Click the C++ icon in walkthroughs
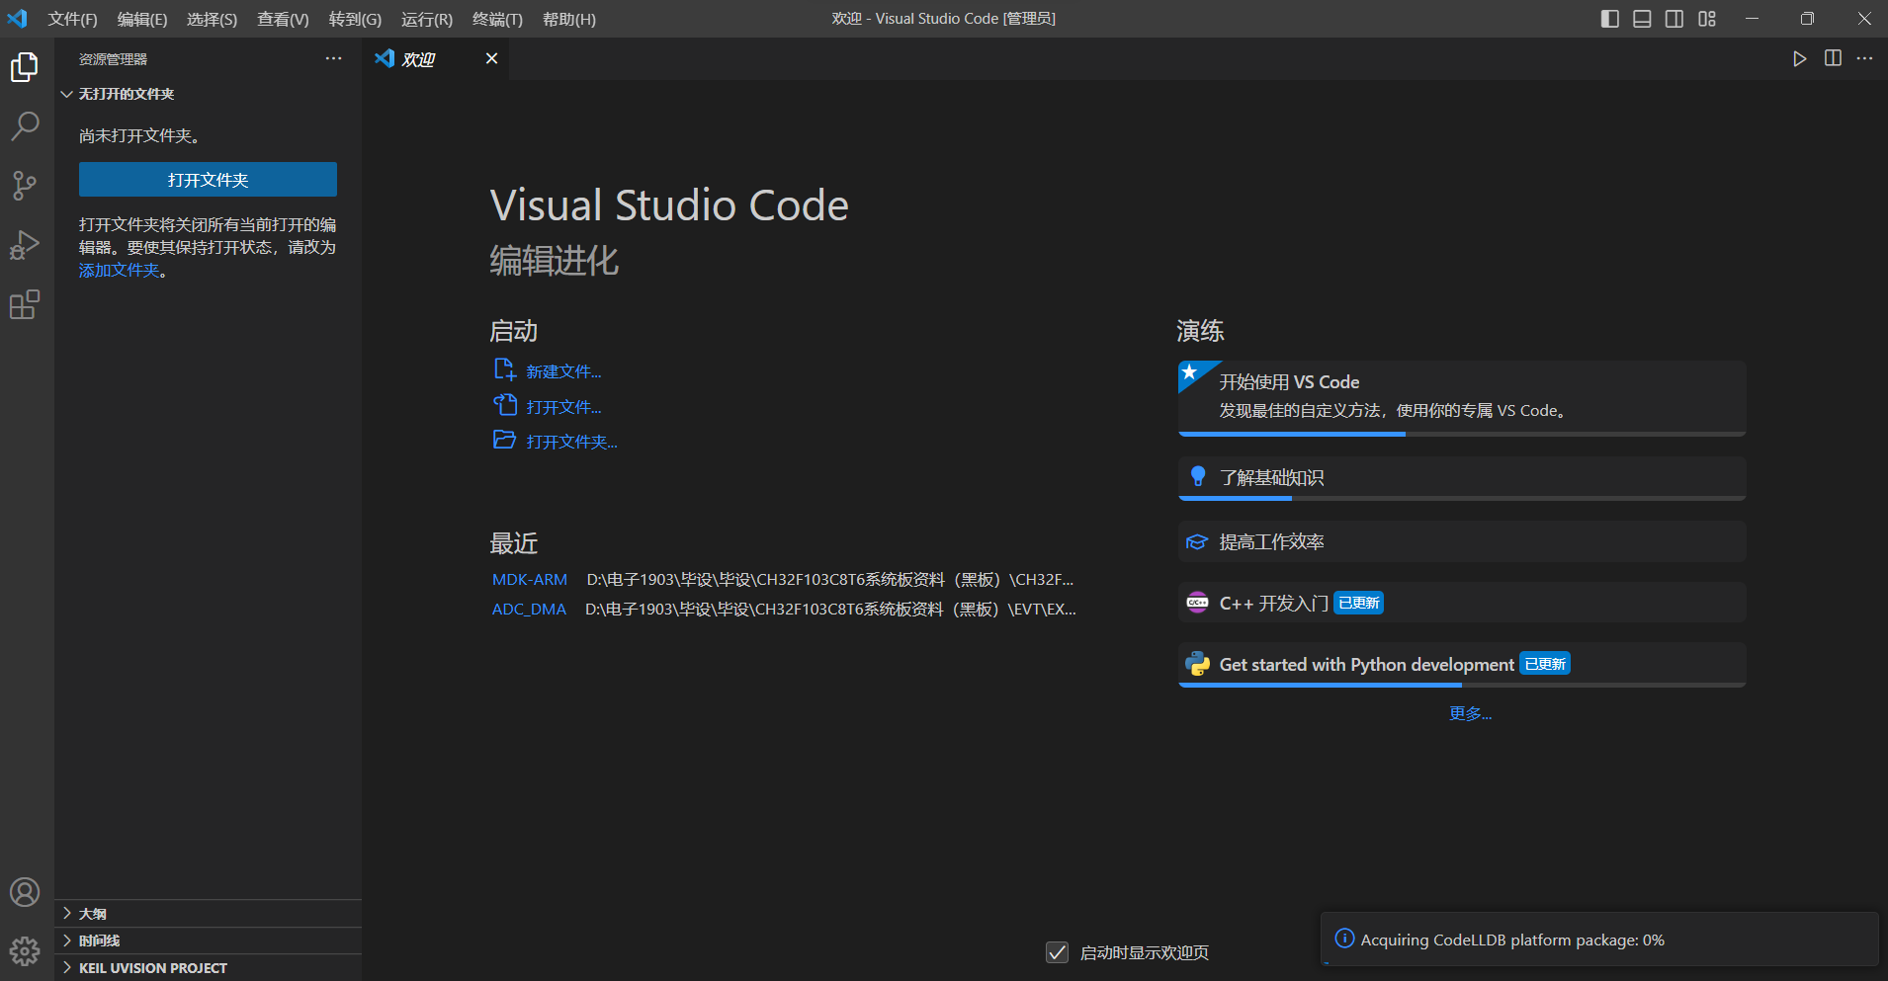The width and height of the screenshot is (1888, 981). click(1197, 602)
